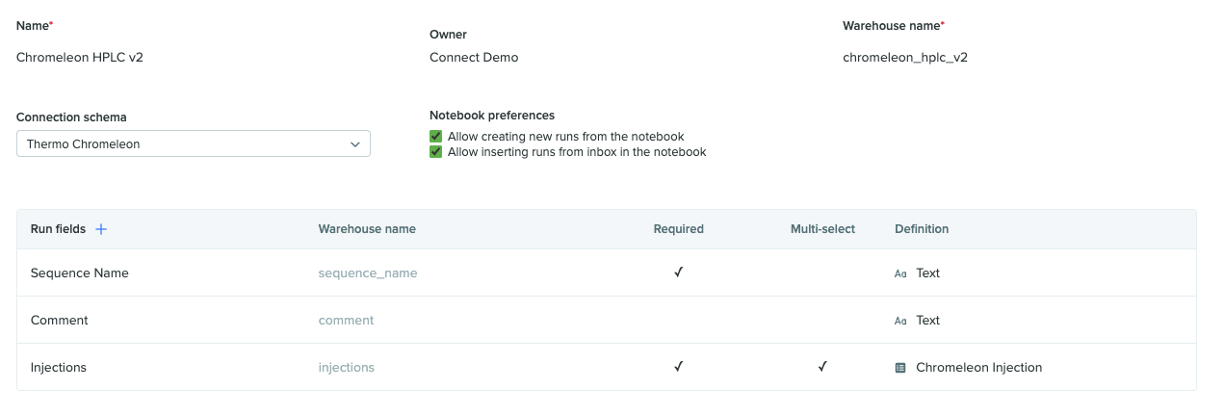Toggle Required checkmark for Injections
This screenshot has height=415, width=1224.
678,367
